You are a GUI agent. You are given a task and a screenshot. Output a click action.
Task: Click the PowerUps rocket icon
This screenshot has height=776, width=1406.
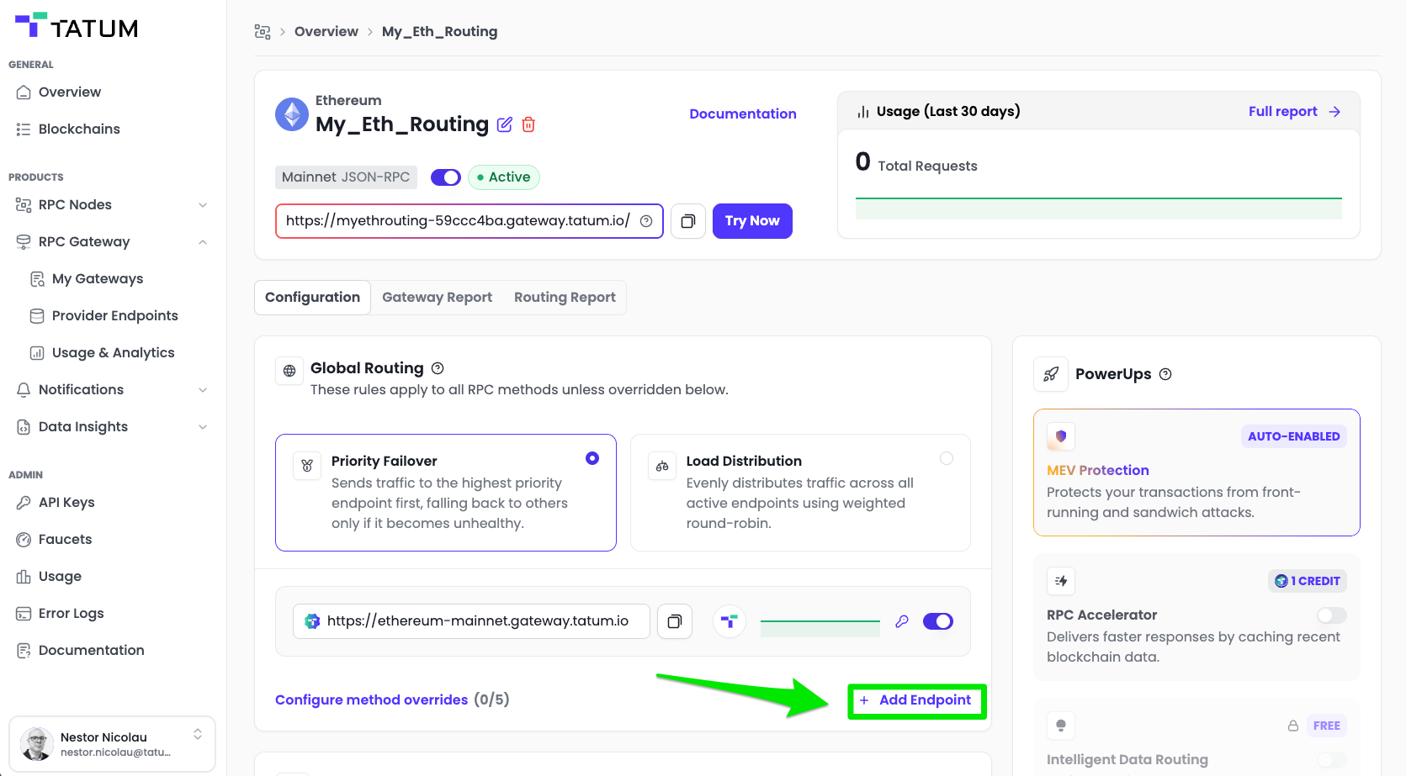(x=1051, y=374)
